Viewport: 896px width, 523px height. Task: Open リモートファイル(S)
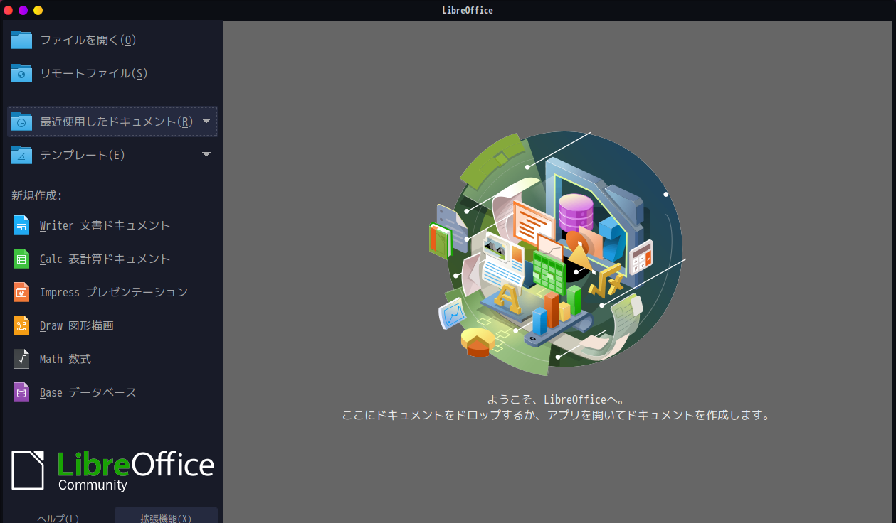click(x=112, y=73)
